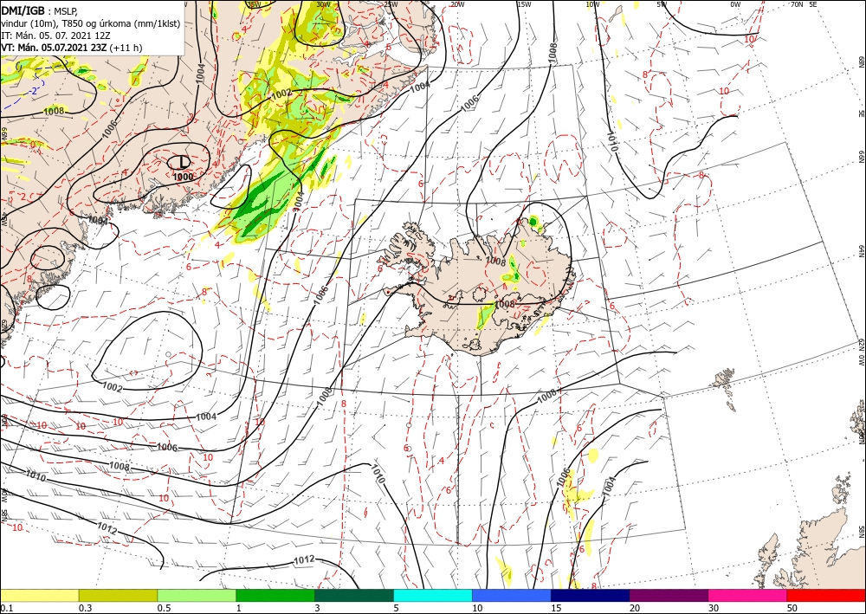866x614 pixels.
Task: Click the '30W' longitude label at top
Action: click(323, 4)
